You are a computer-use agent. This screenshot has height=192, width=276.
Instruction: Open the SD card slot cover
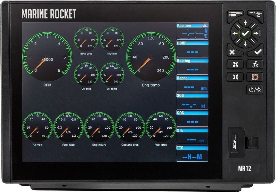coord(237,142)
